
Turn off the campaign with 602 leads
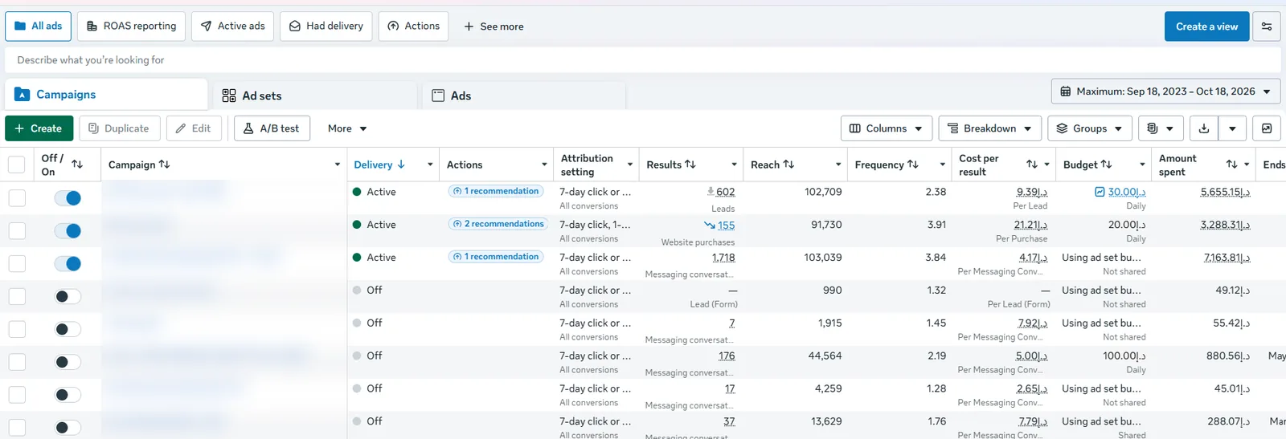(68, 197)
